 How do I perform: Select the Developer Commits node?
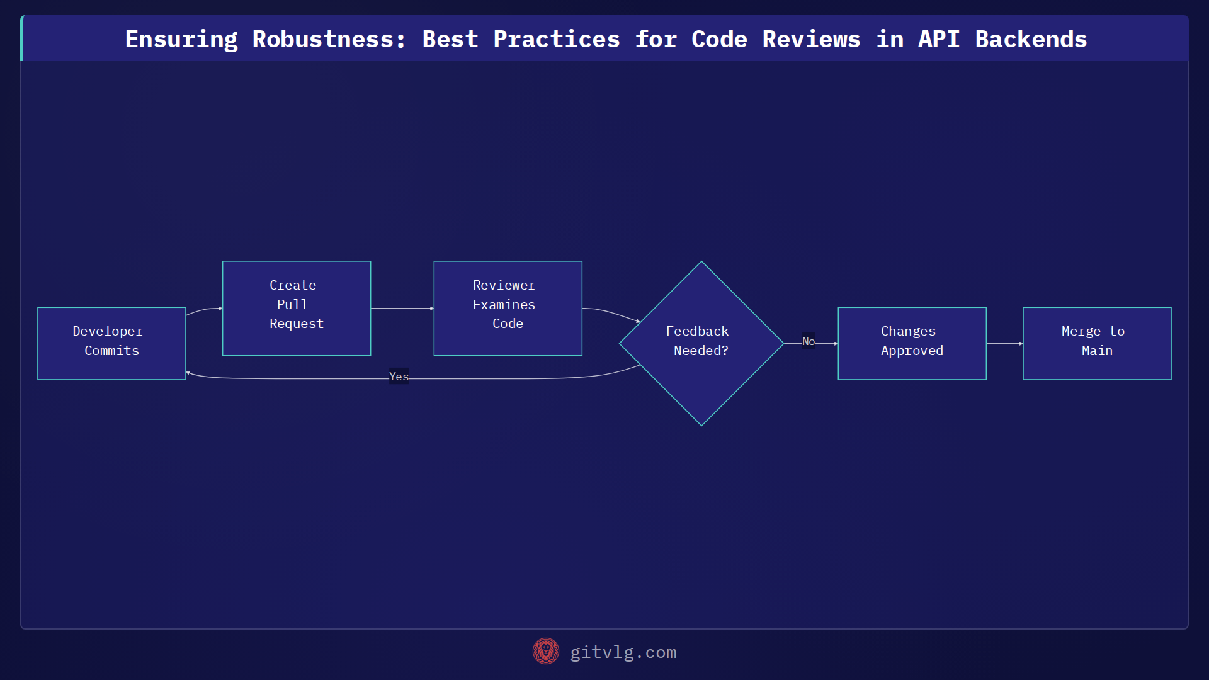(x=111, y=343)
